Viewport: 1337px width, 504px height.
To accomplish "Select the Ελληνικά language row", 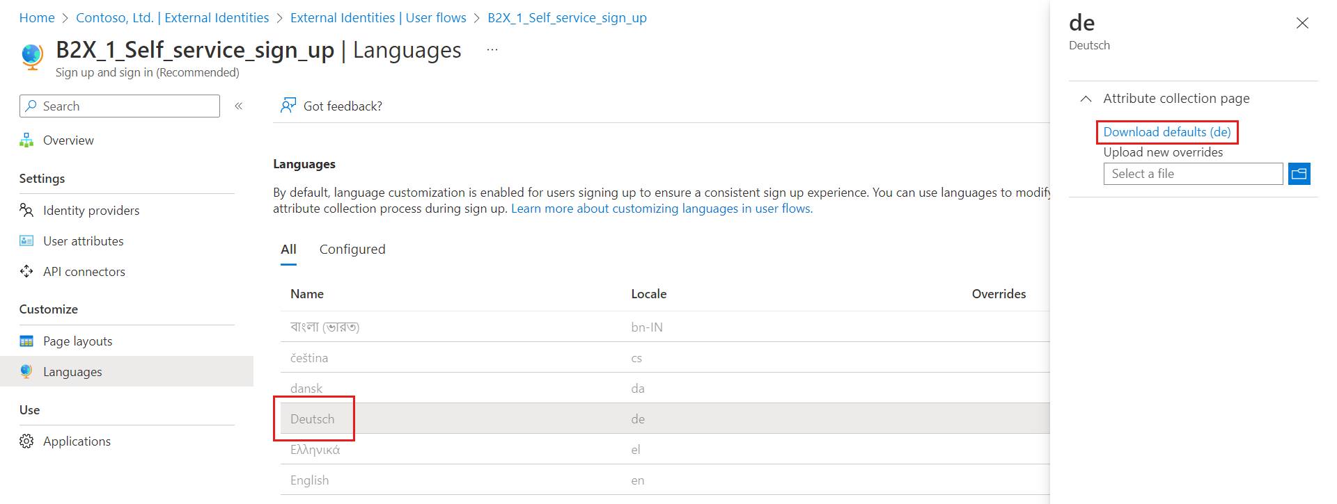I will [665, 450].
